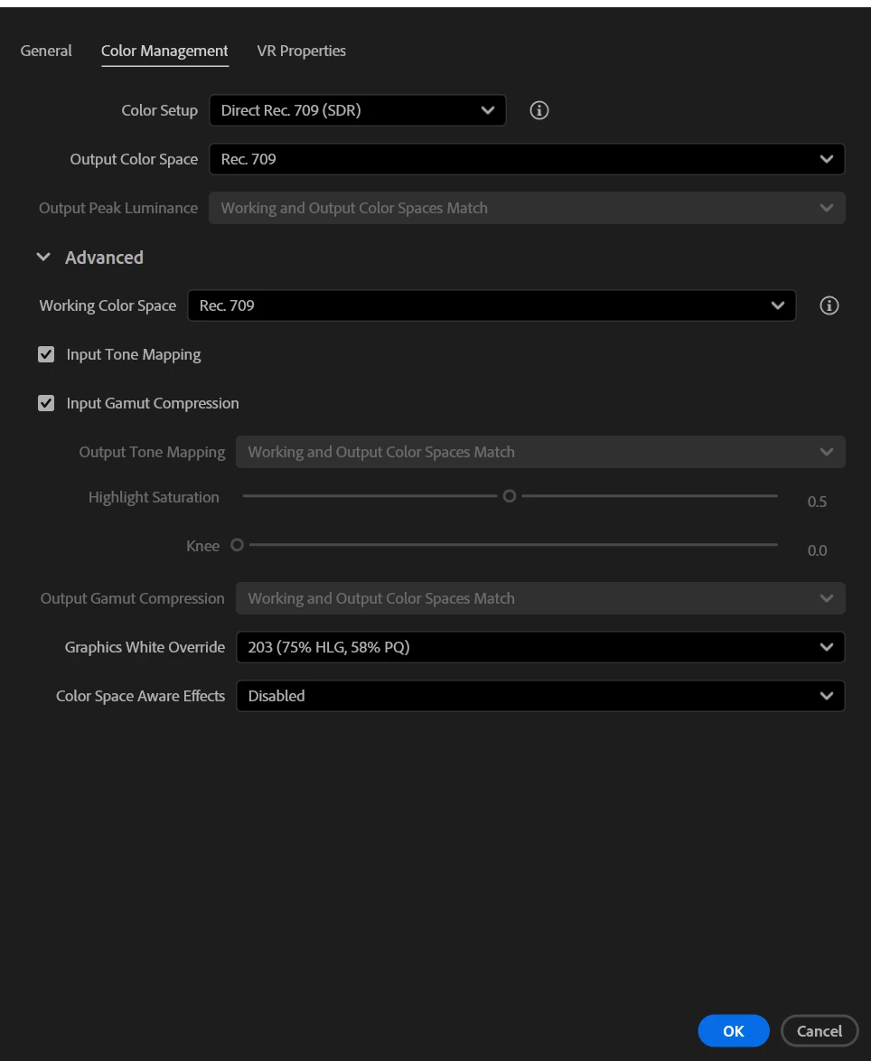Click the Cancel button
Image resolution: width=871 pixels, height=1061 pixels.
[819, 1030]
